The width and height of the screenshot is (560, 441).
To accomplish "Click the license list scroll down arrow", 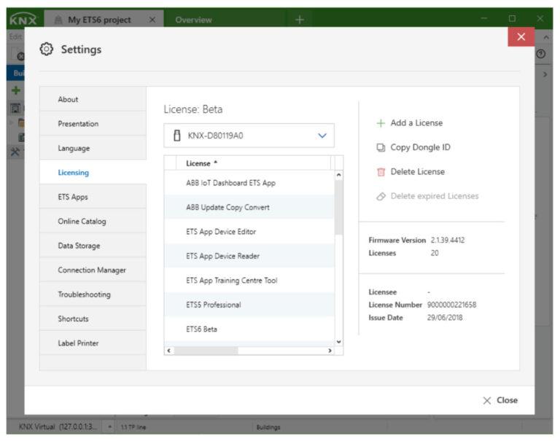I will pyautogui.click(x=338, y=342).
